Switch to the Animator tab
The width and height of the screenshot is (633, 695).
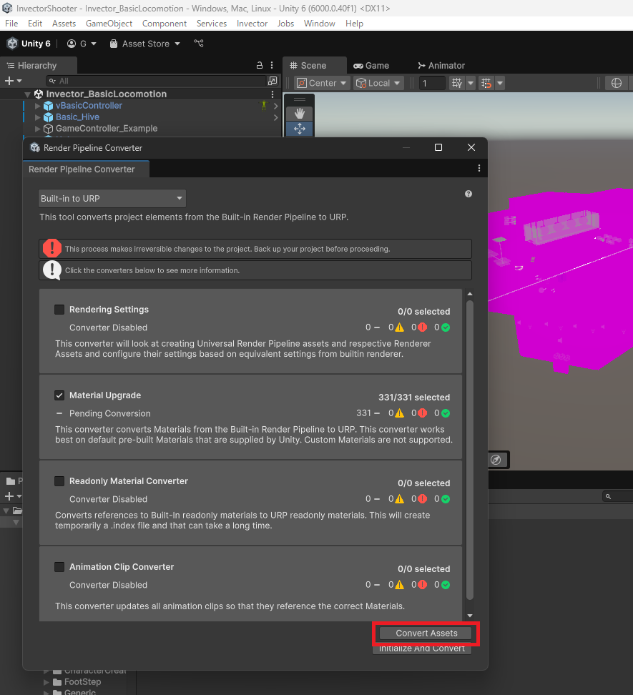441,66
